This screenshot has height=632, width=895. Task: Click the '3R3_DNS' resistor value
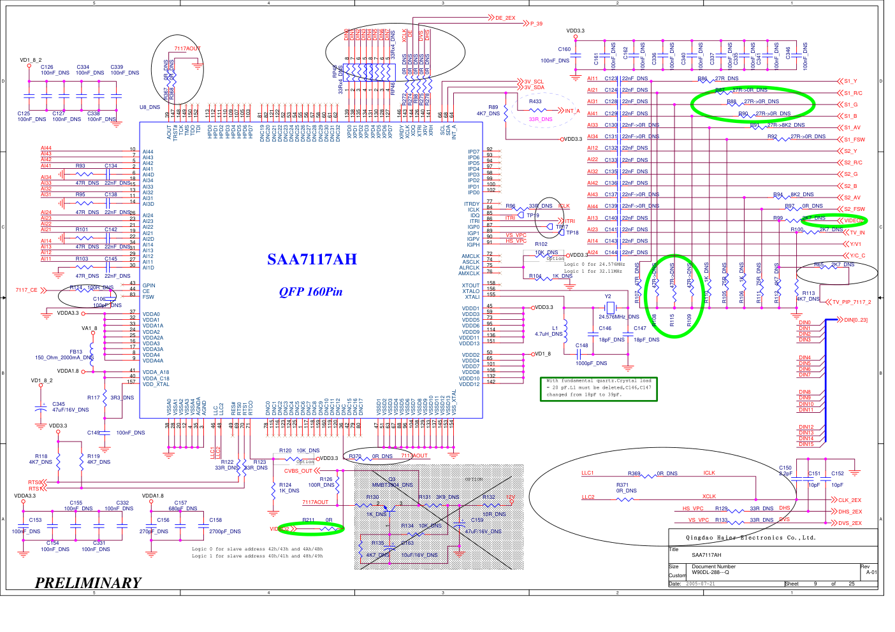(x=122, y=398)
